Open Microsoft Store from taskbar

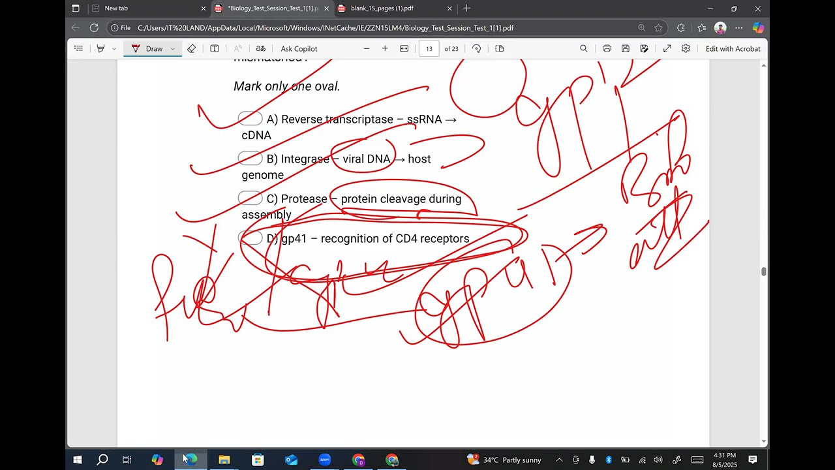click(258, 460)
